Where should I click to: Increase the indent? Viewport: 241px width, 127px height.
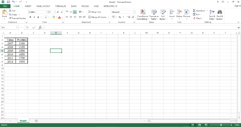tap(84, 17)
